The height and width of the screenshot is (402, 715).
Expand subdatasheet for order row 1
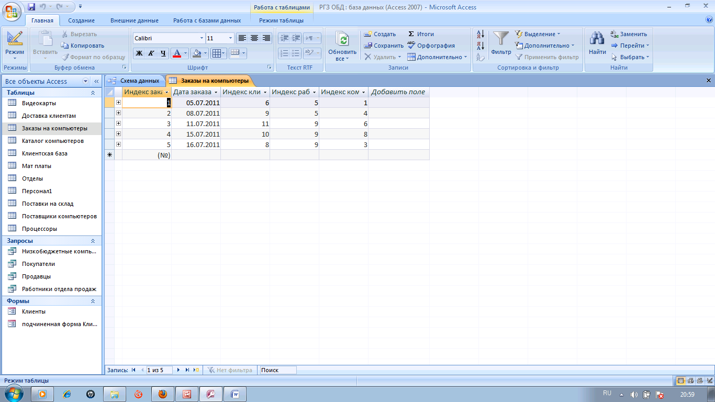118,103
